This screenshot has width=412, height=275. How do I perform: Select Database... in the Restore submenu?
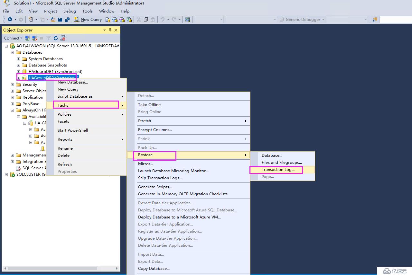[x=282, y=155]
